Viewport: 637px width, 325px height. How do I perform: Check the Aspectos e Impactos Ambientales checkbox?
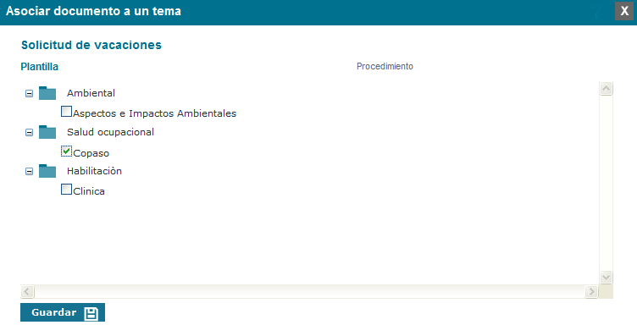click(66, 111)
